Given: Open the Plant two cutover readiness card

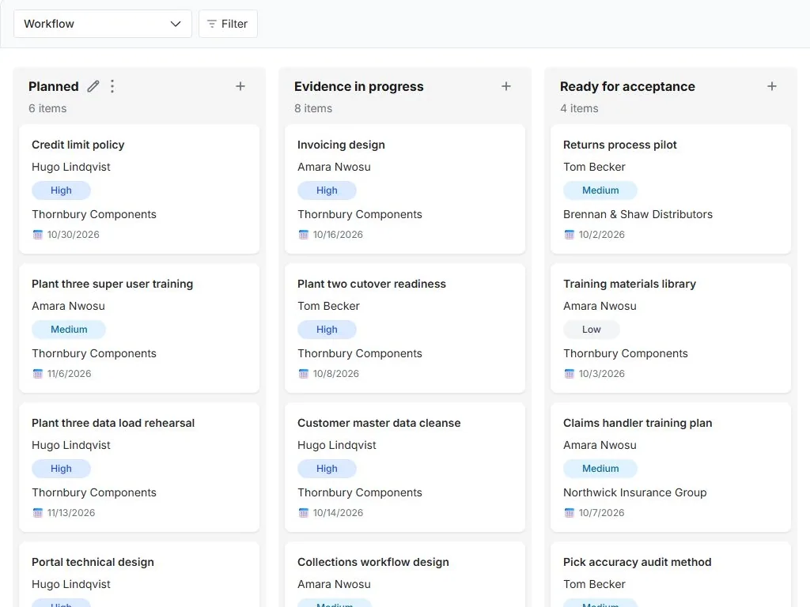Looking at the screenshot, I should (x=405, y=328).
